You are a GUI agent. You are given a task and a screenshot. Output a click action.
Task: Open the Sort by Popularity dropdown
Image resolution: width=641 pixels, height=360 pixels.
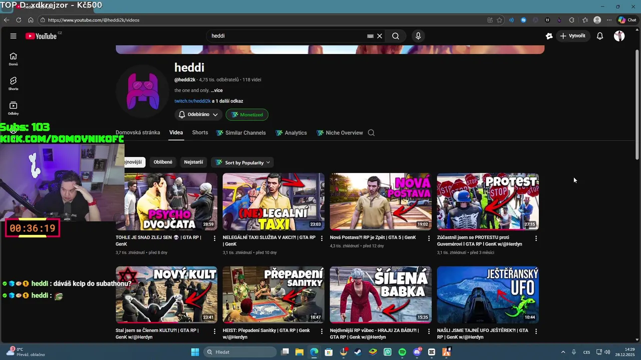(x=243, y=162)
